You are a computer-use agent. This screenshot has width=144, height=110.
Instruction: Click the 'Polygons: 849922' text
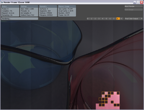46,15
